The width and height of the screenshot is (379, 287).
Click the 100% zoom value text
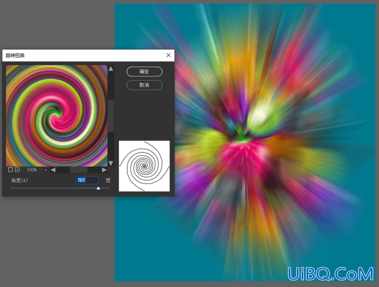pos(32,170)
